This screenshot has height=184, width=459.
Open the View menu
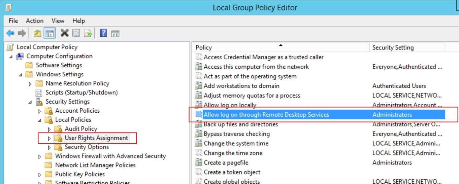[58, 21]
